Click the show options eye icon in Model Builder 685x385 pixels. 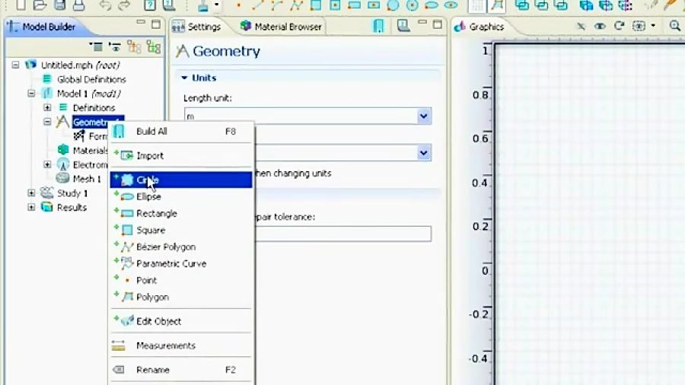115,46
